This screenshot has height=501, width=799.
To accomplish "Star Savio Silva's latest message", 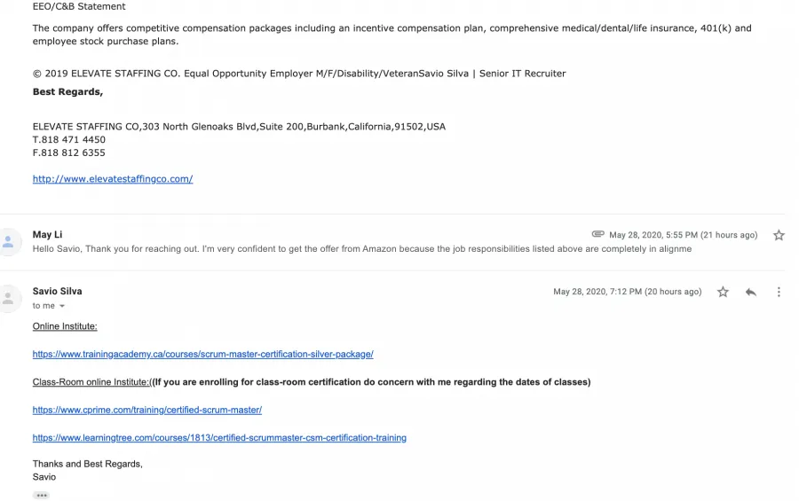I will (723, 292).
